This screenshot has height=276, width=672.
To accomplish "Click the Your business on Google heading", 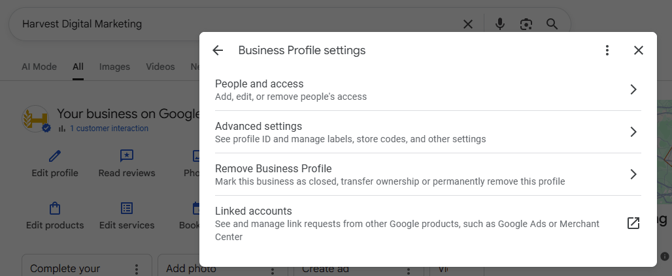I will coord(129,114).
